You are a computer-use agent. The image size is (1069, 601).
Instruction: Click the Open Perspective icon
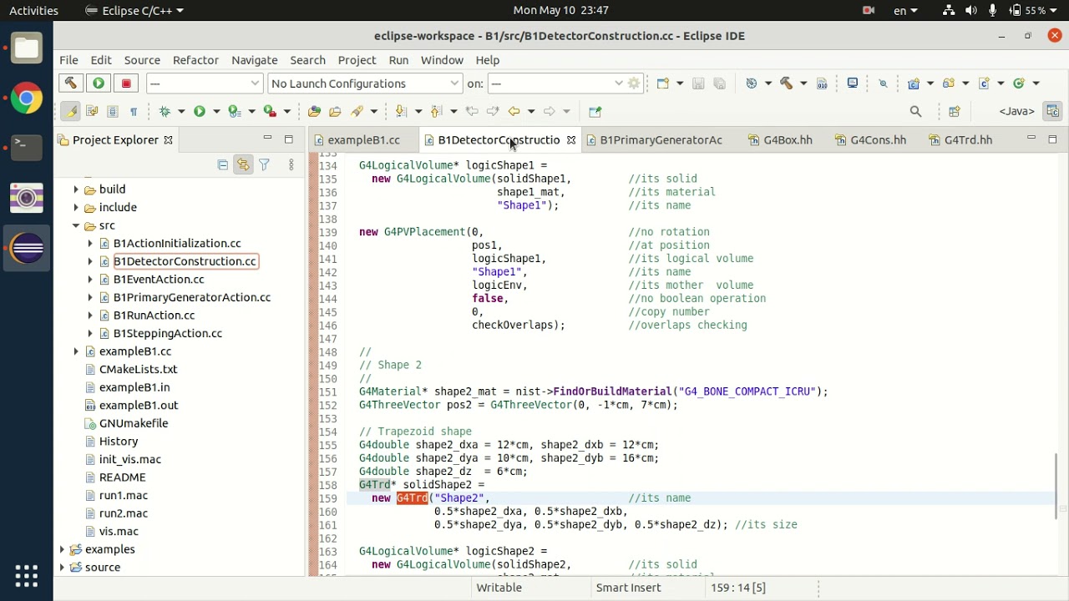pos(955,111)
